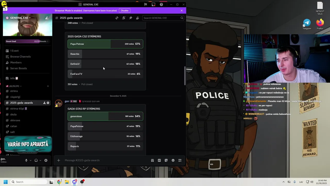Show hidden system tray icons
Image resolution: width=330 pixels, height=186 pixels.
[283, 182]
